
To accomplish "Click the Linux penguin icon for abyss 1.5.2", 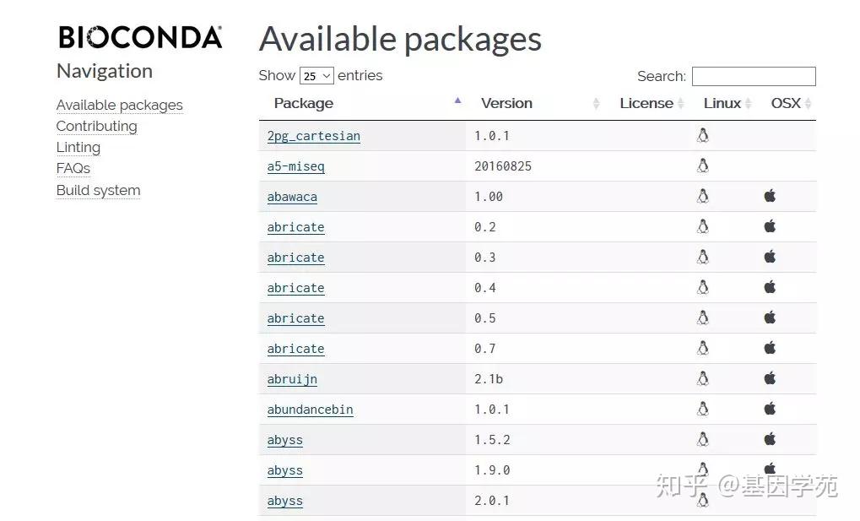I will click(702, 439).
